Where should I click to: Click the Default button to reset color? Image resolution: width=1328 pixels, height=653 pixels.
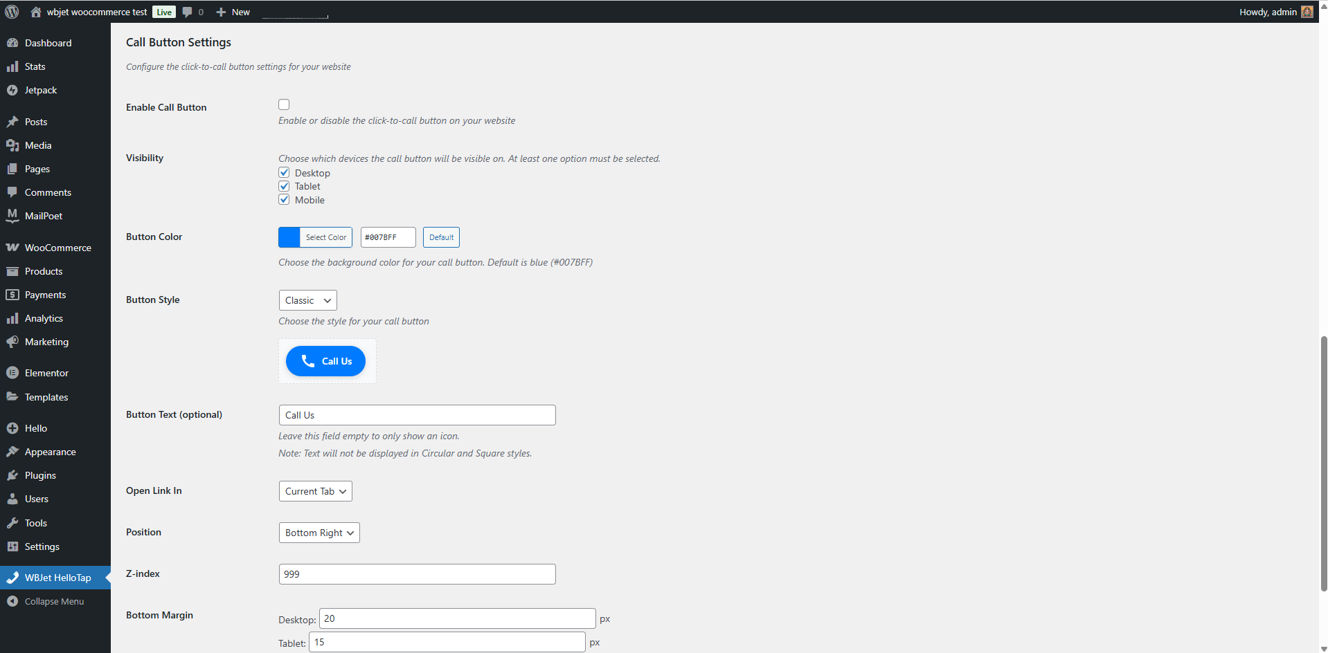(x=441, y=237)
